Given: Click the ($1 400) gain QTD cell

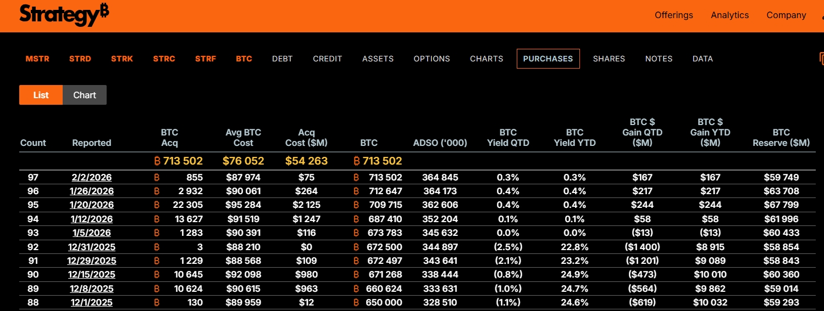Looking at the screenshot, I should [x=642, y=247].
